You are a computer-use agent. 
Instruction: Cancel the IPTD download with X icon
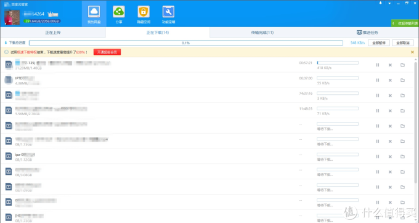point(390,80)
